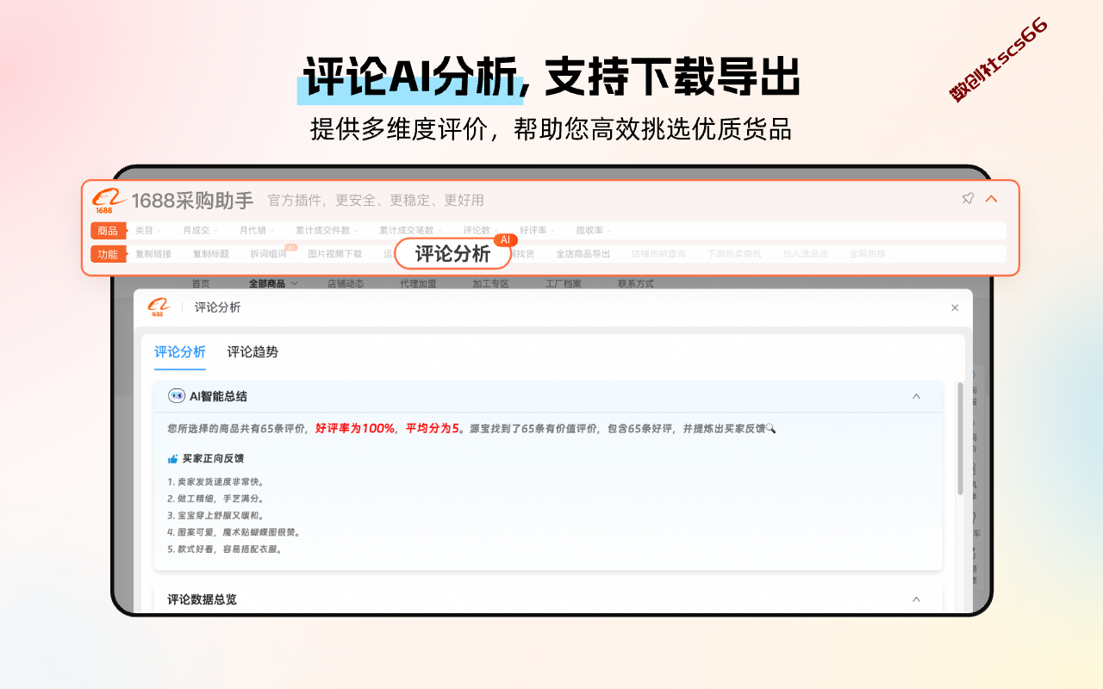The height and width of the screenshot is (689, 1103).
Task: Click the 商品 orange tag
Action: tap(108, 231)
